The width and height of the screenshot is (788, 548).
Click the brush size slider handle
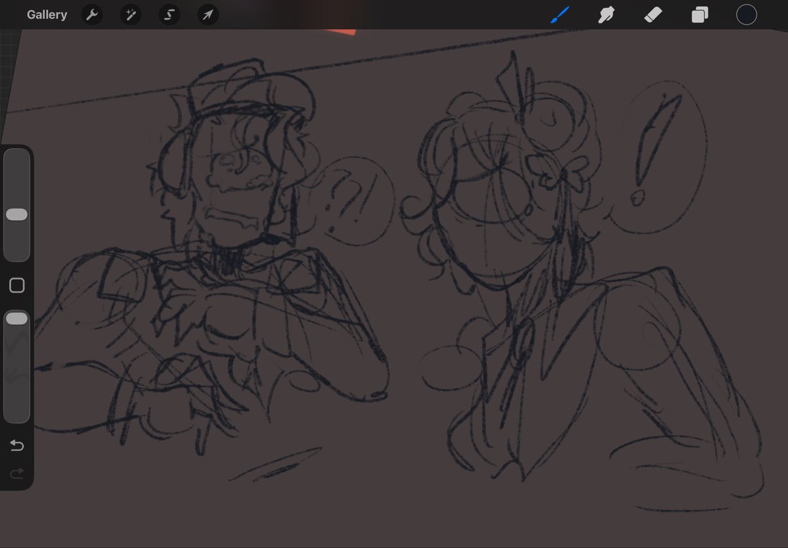pos(16,215)
